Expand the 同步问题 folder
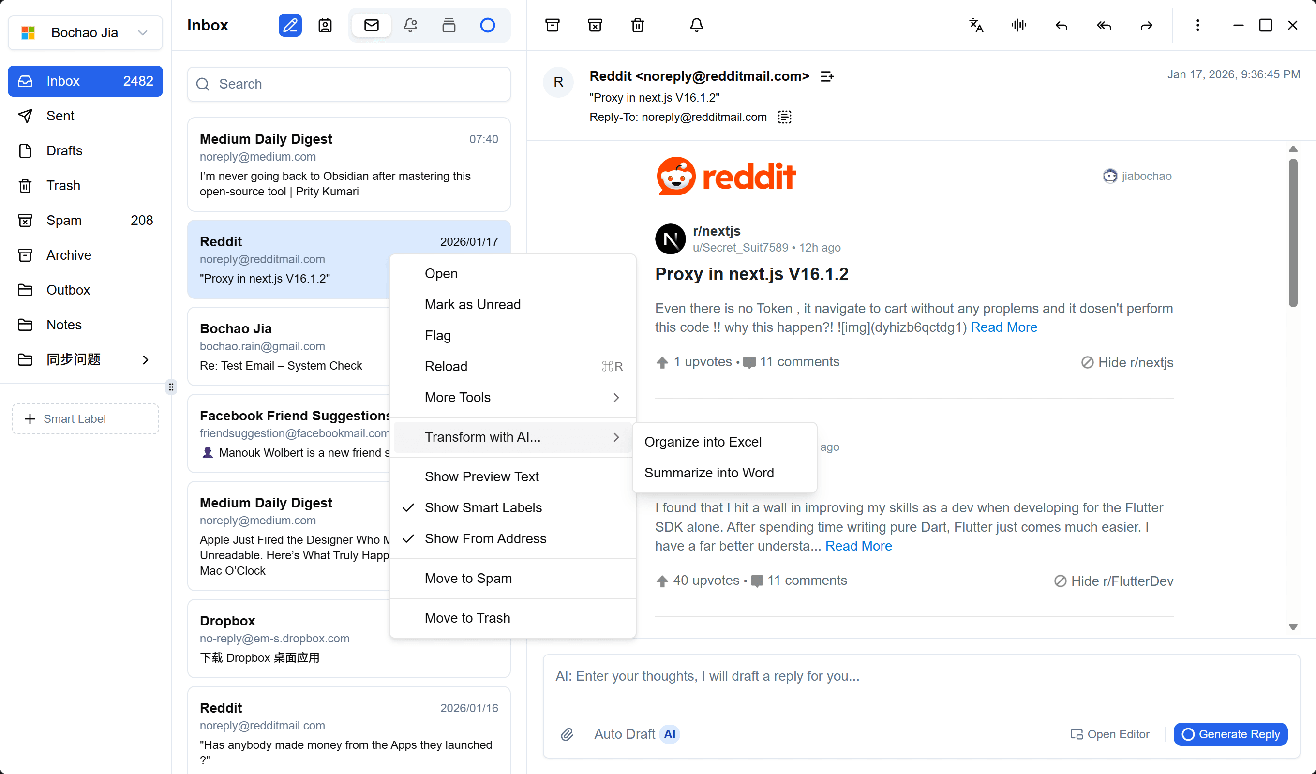The image size is (1316, 774). click(x=145, y=360)
